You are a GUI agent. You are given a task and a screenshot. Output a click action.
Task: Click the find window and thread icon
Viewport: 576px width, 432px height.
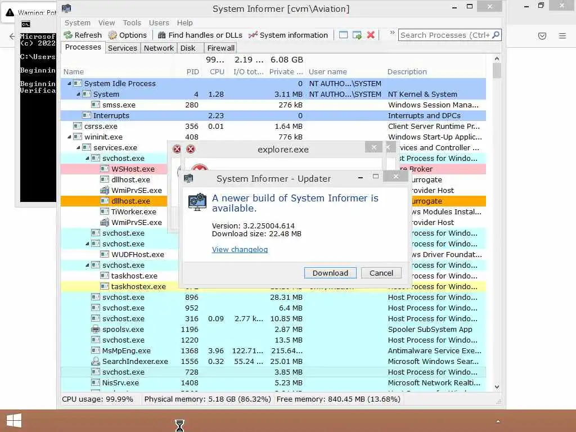click(x=357, y=35)
